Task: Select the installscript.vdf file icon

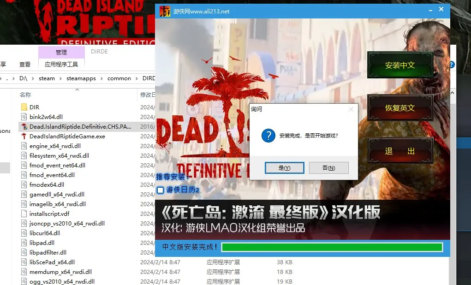Action: pos(24,214)
